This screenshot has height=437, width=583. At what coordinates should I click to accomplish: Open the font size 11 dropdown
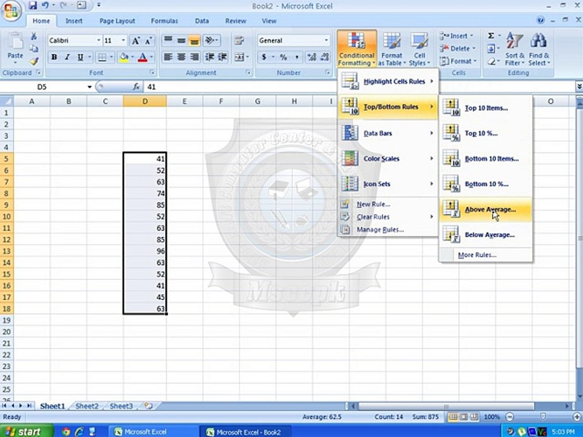coord(124,41)
